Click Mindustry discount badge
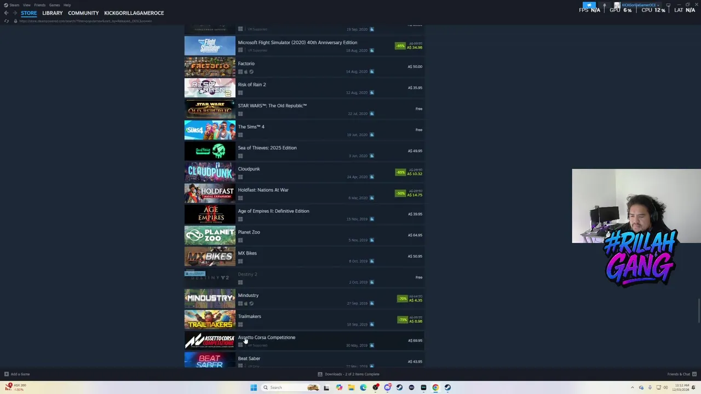Image resolution: width=701 pixels, height=394 pixels. coord(403,299)
